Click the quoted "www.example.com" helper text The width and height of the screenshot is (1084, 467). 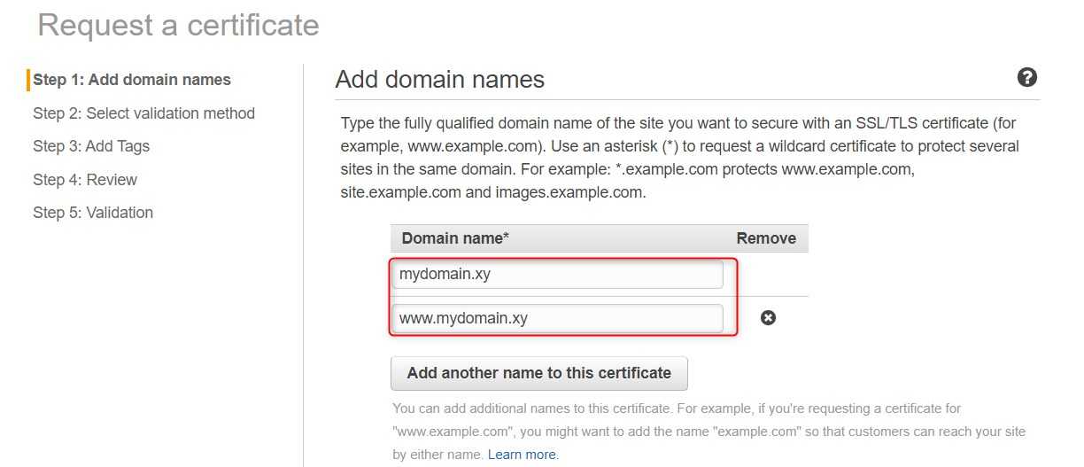pos(450,432)
